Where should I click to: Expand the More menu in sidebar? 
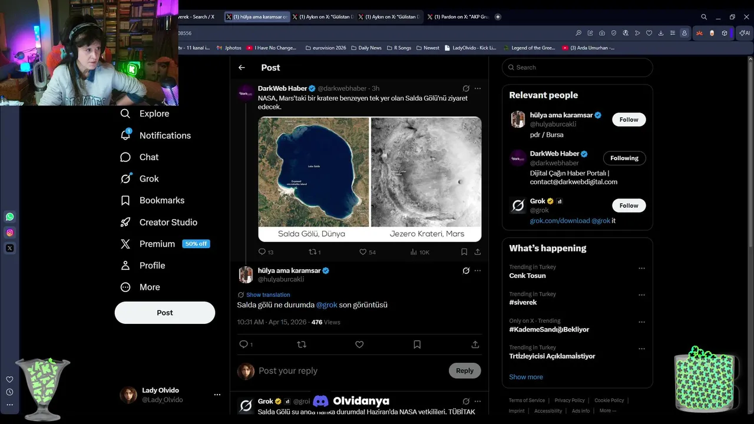point(140,287)
